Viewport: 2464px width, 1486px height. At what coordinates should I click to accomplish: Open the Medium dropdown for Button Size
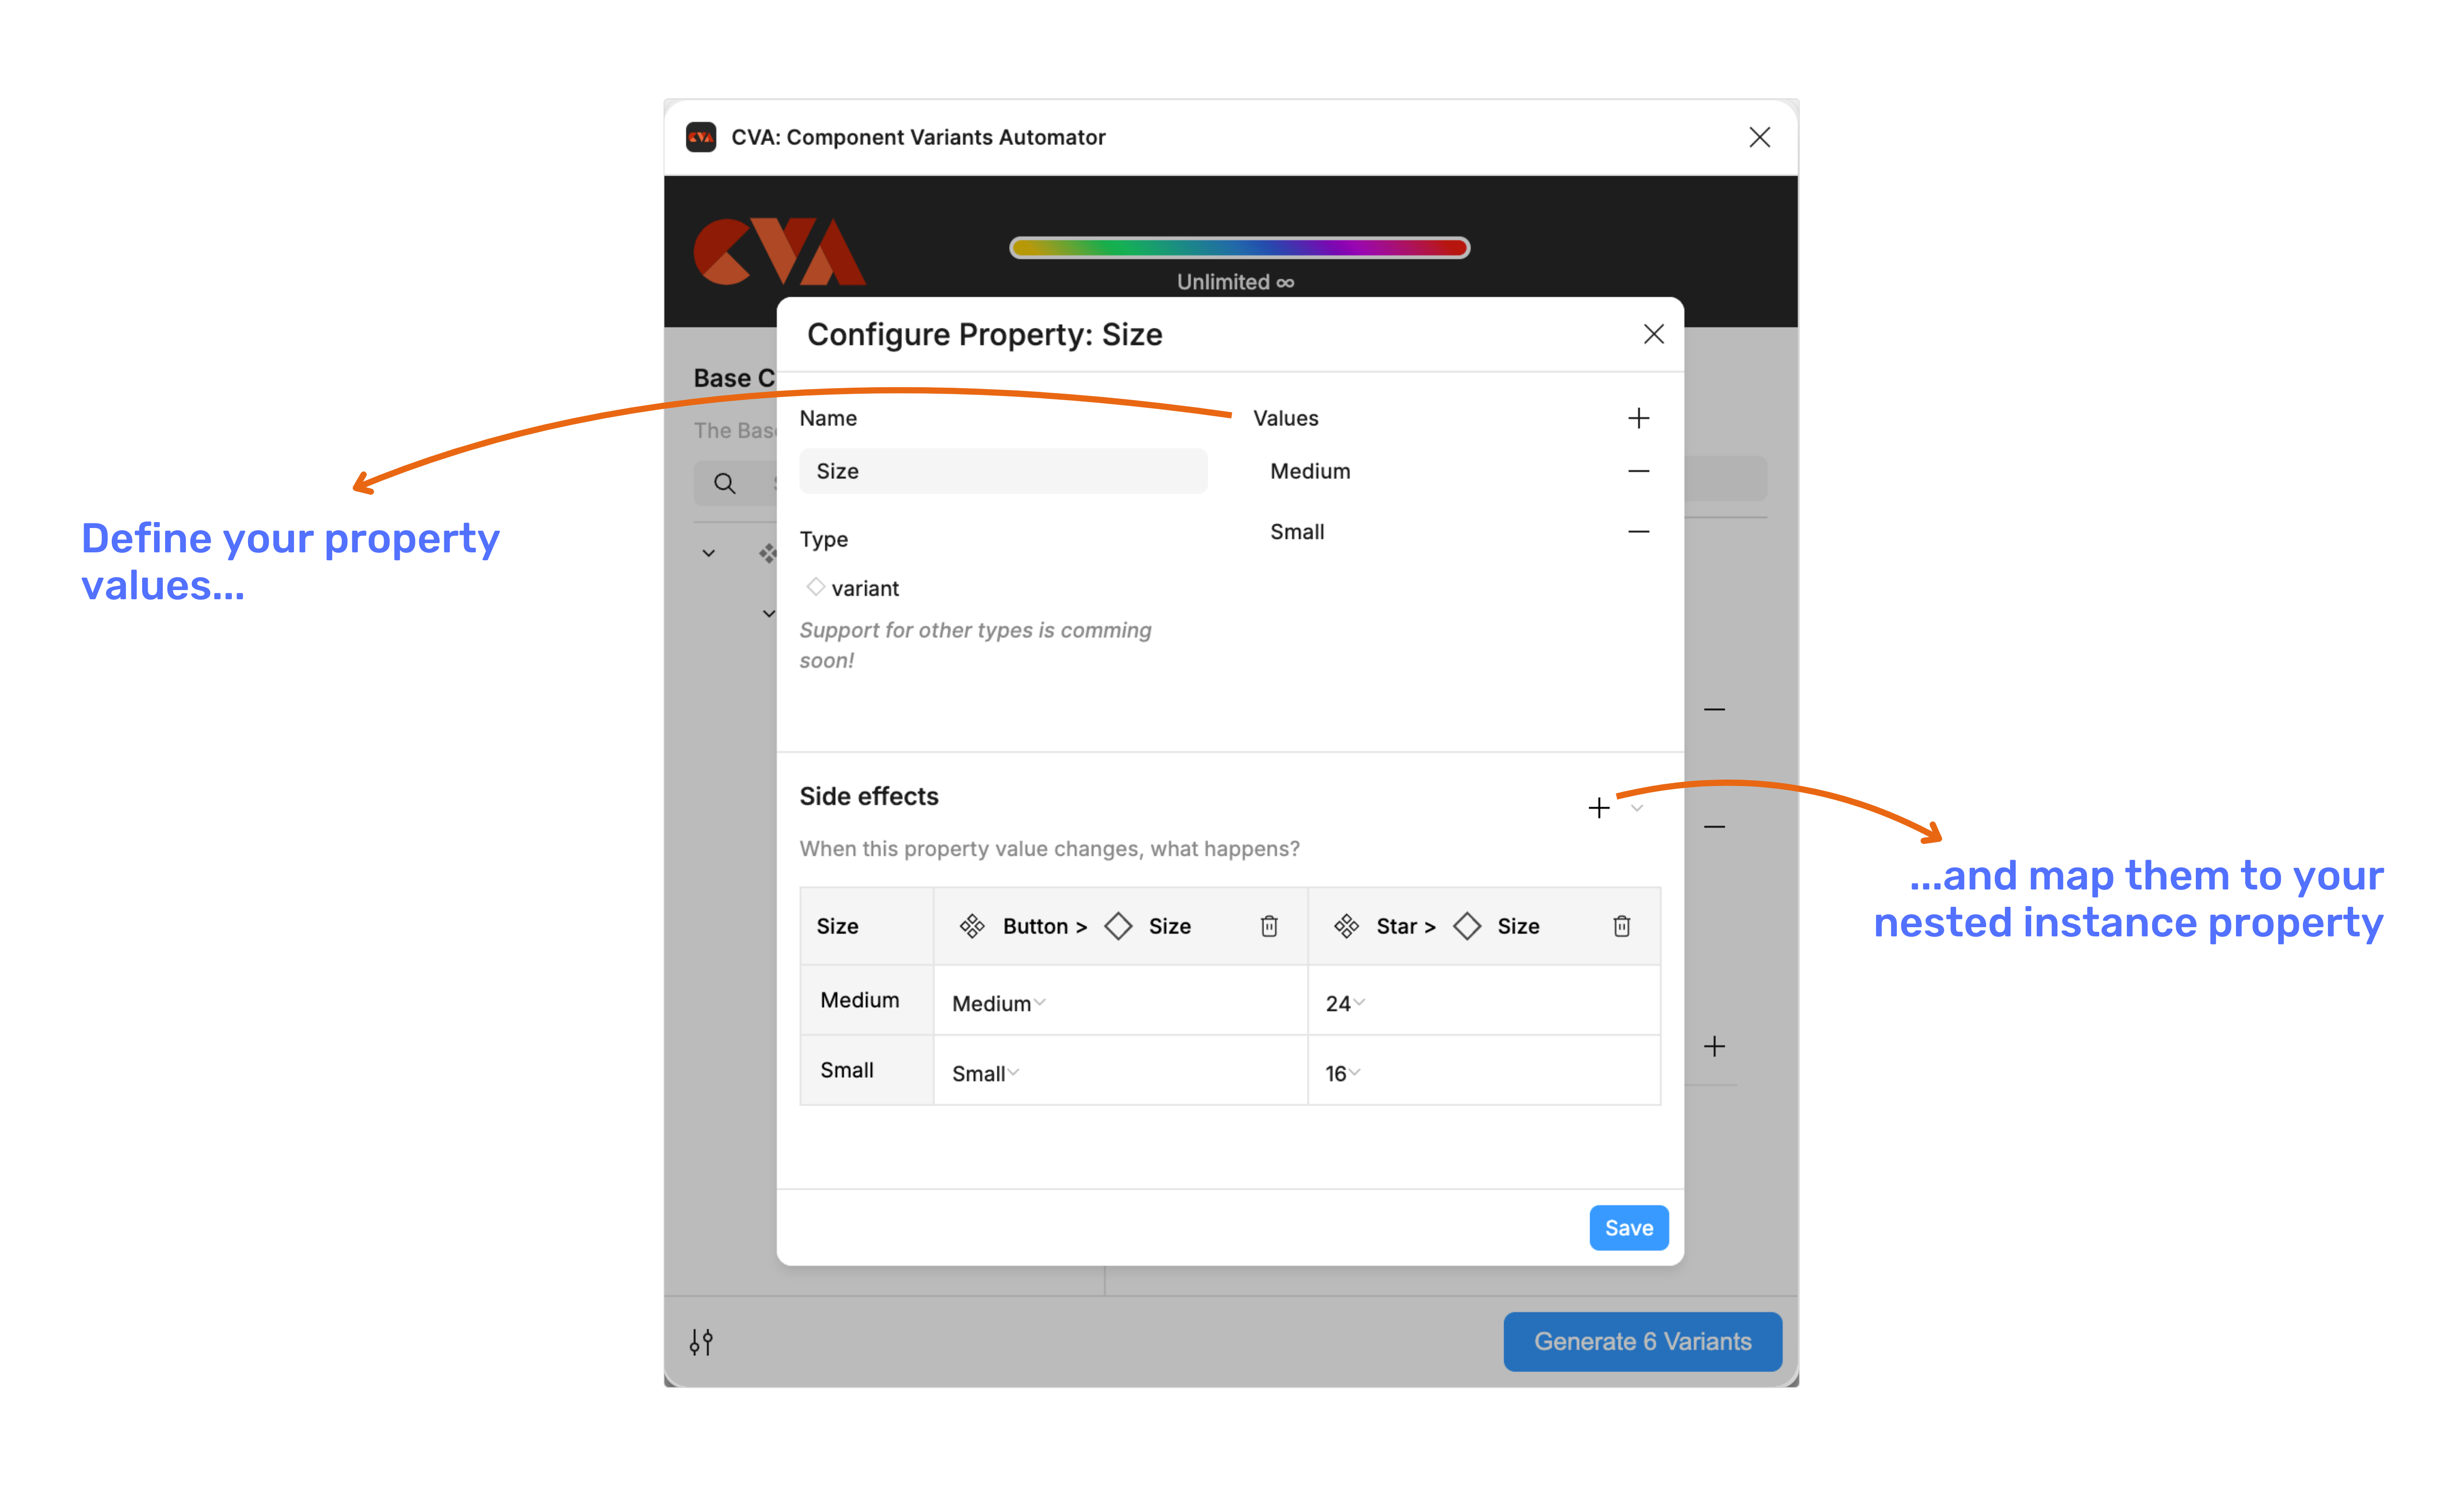998,1003
